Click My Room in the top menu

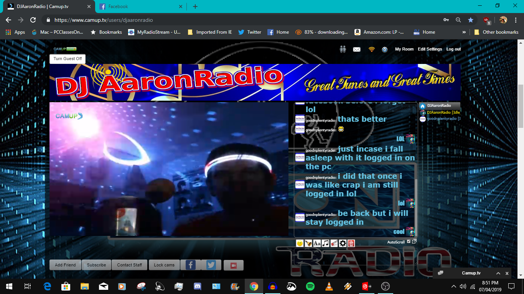tap(404, 49)
